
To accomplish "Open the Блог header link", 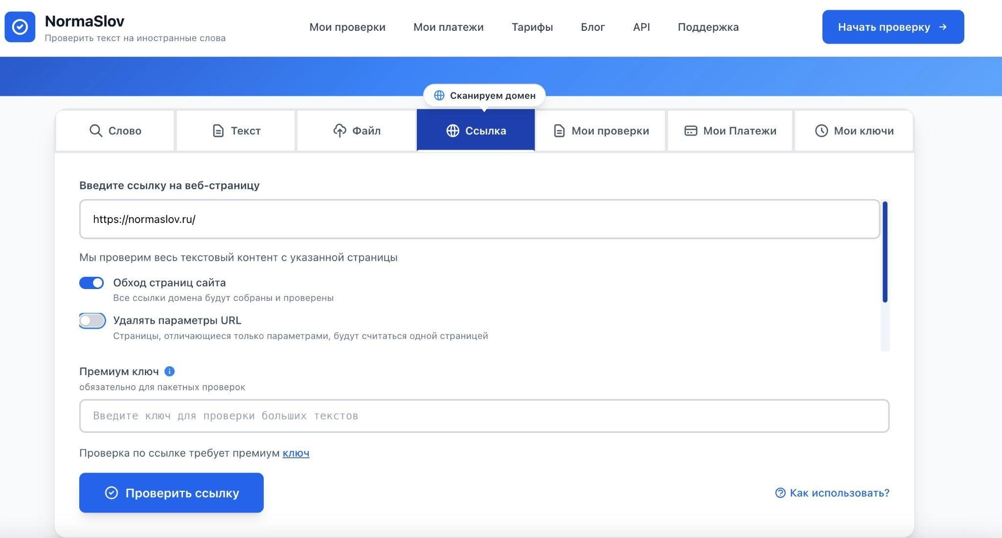I will (593, 27).
